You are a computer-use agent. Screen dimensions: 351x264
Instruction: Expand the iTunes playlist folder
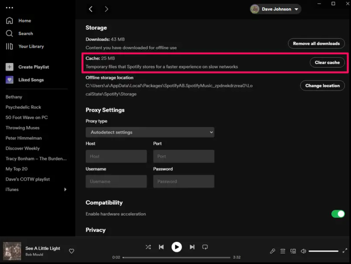[x=65, y=190]
